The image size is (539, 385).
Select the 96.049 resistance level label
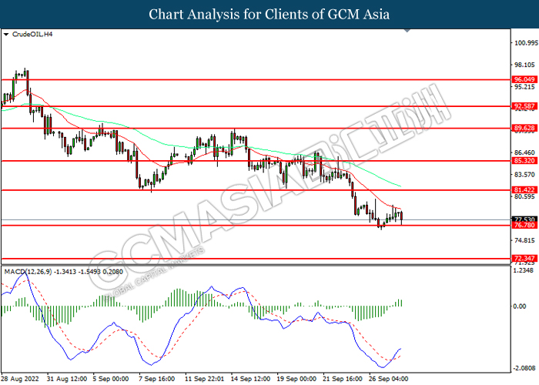[x=524, y=80]
